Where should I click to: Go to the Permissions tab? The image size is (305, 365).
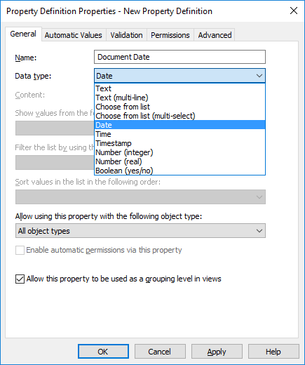(x=170, y=35)
